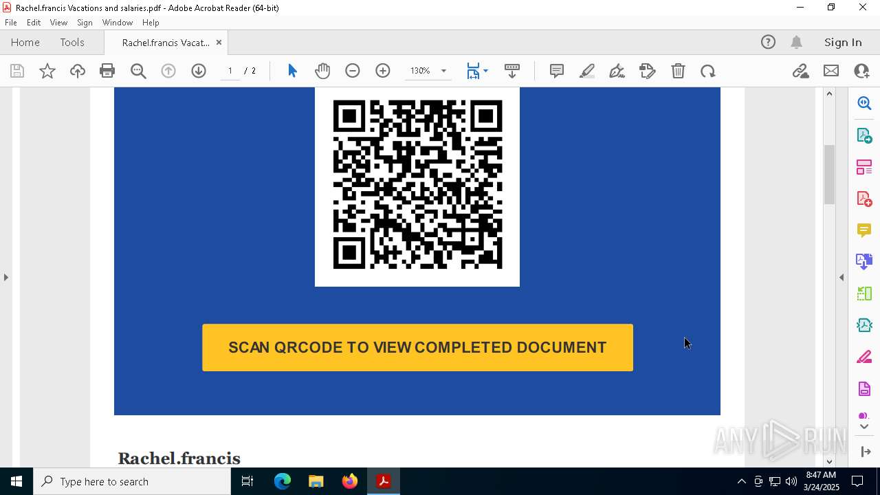The height and width of the screenshot is (495, 880).
Task: Delete the page with the trash icon
Action: pyautogui.click(x=678, y=71)
